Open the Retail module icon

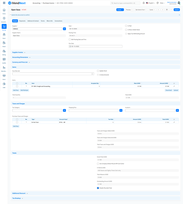(4, 43)
